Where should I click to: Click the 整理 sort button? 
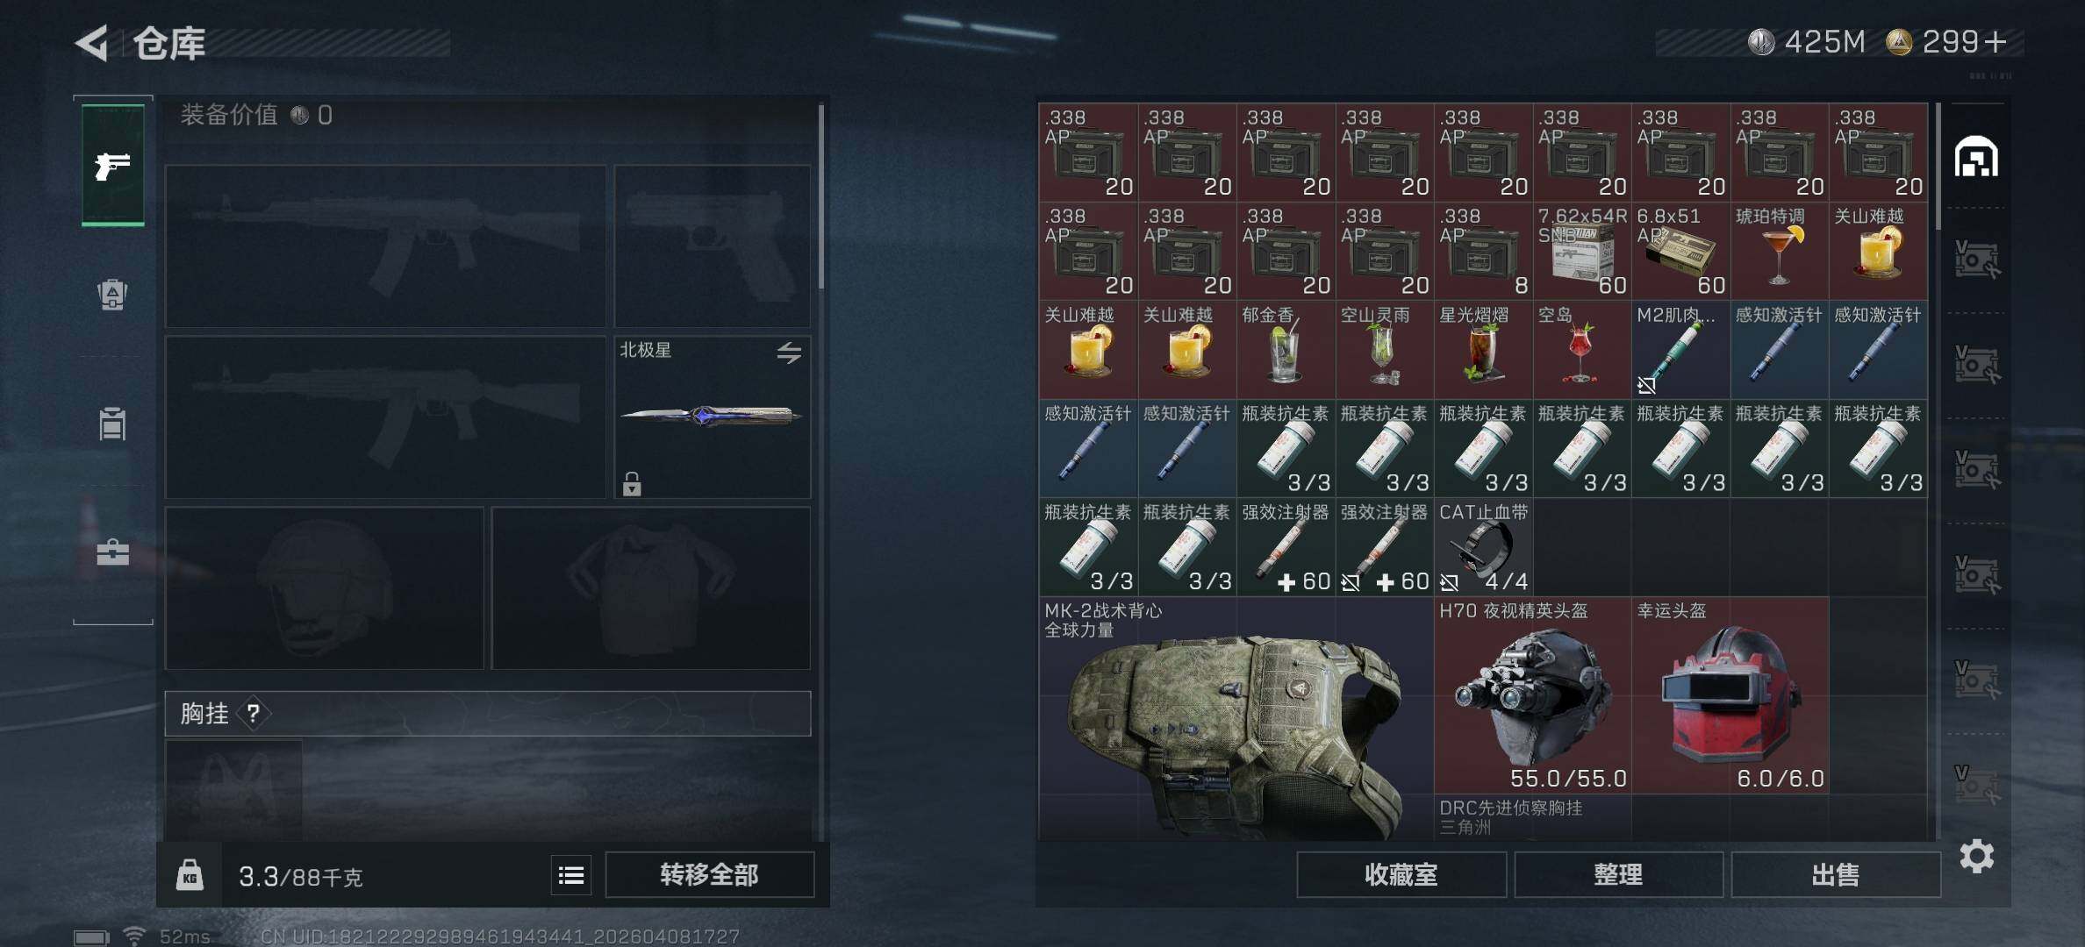pos(1618,874)
